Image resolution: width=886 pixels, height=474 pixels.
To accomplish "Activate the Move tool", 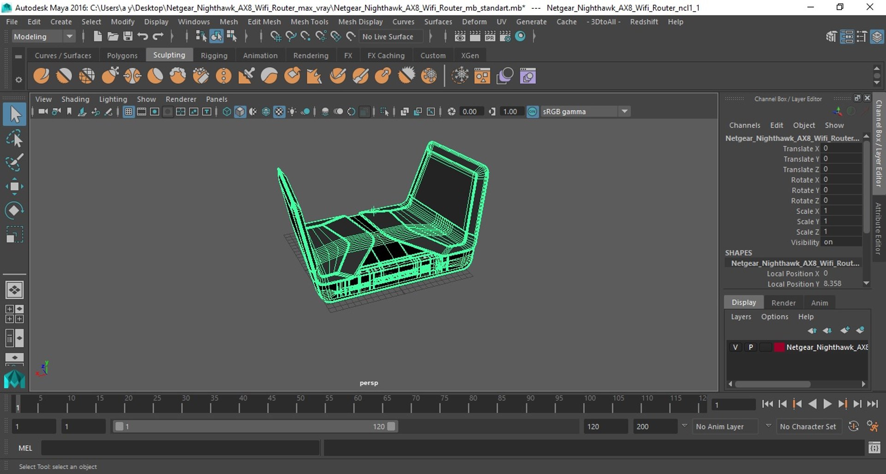I will (x=14, y=186).
